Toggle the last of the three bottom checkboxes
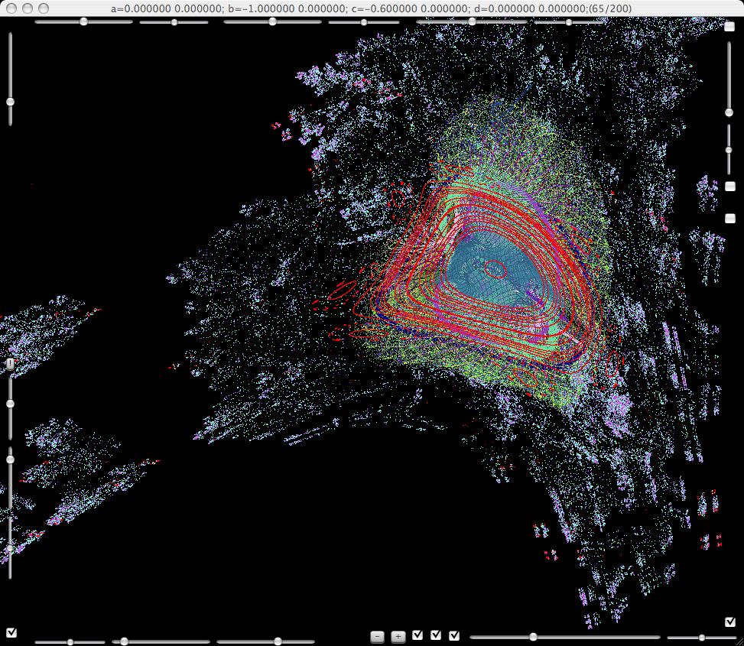 [x=454, y=635]
